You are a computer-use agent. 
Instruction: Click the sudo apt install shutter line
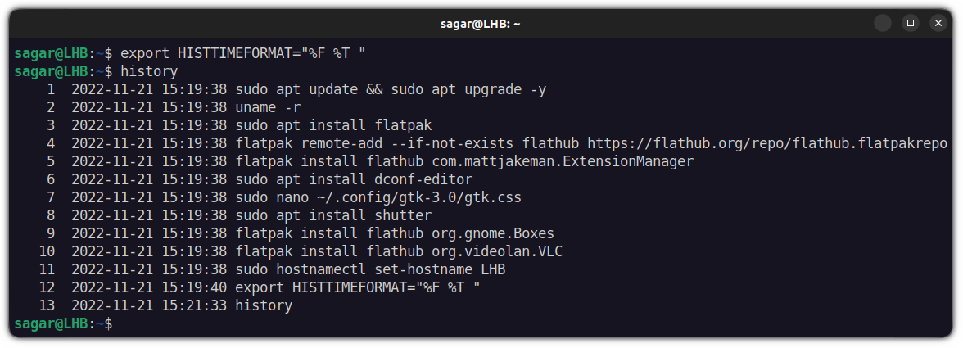[332, 215]
